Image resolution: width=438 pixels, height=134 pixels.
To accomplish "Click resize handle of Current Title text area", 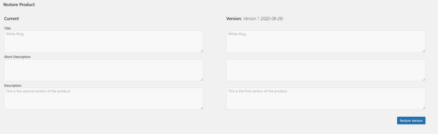I will (x=202, y=51).
